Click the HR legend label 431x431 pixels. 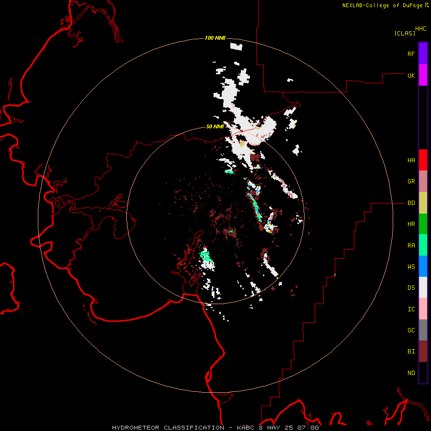pyautogui.click(x=411, y=224)
